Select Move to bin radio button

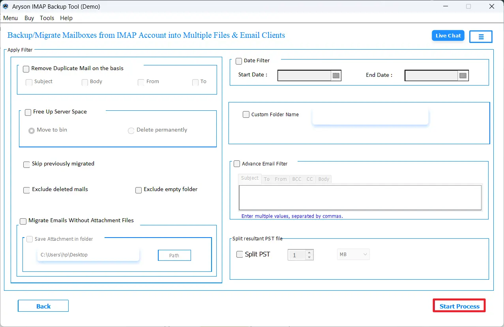32,131
